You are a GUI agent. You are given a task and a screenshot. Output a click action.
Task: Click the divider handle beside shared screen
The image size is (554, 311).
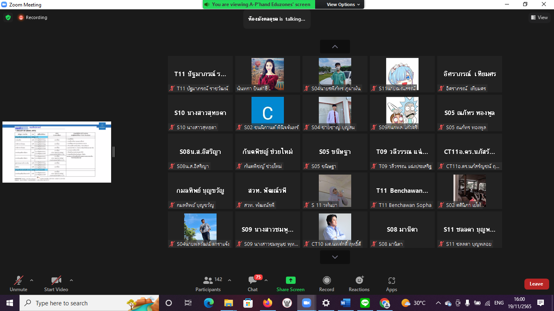[x=114, y=152]
